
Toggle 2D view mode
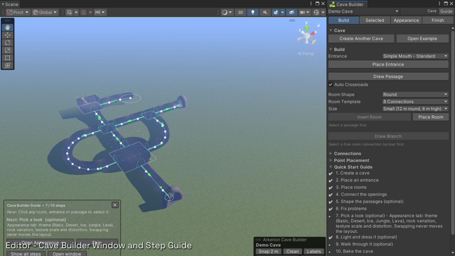(x=240, y=12)
